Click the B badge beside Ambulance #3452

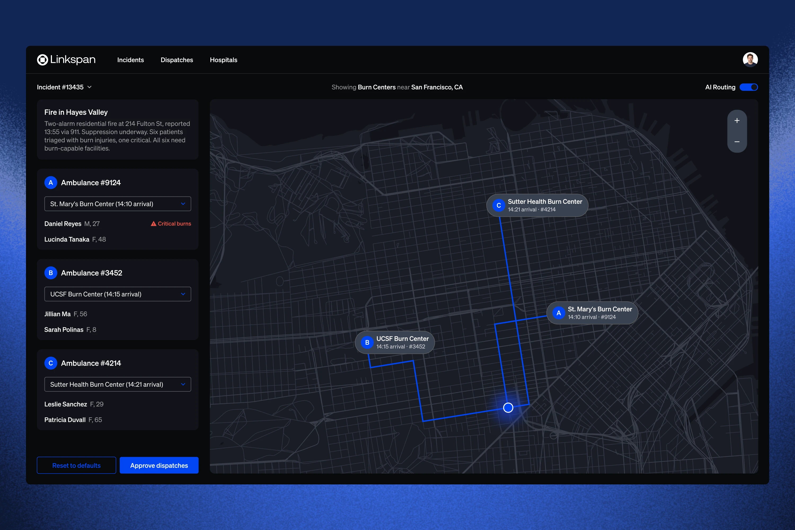(51, 273)
